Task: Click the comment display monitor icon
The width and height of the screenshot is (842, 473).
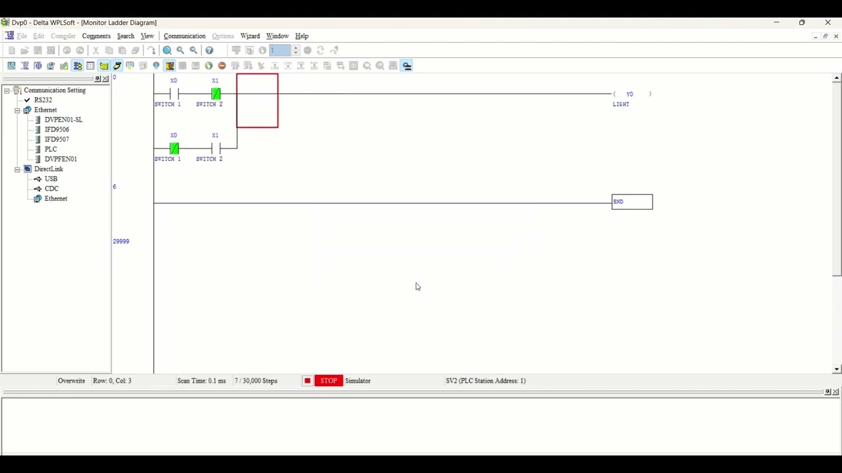Action: (x=130, y=66)
